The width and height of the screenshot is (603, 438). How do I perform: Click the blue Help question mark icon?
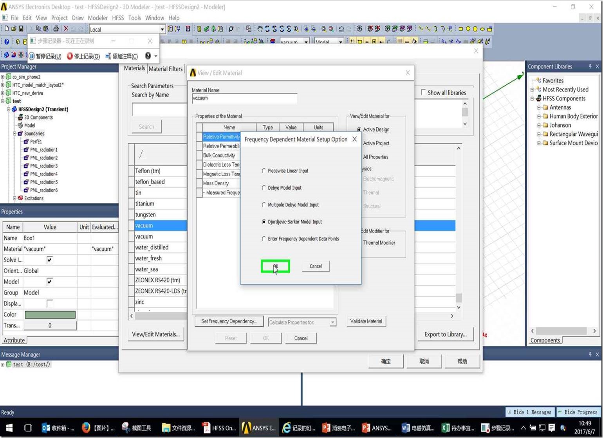click(x=7, y=41)
